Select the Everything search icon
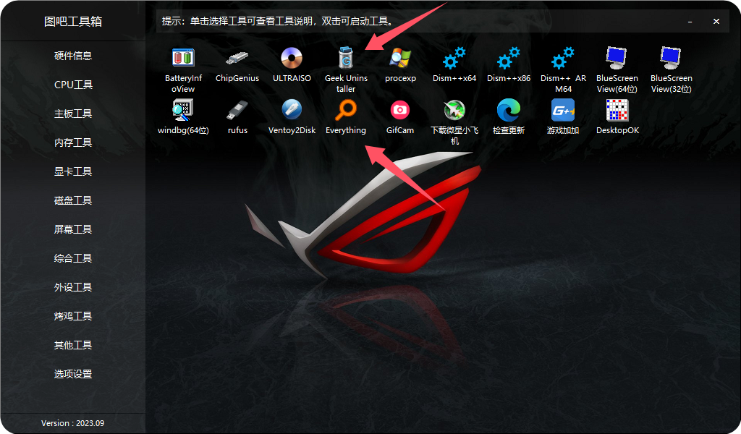Viewport: 741px width, 434px height. 346,110
